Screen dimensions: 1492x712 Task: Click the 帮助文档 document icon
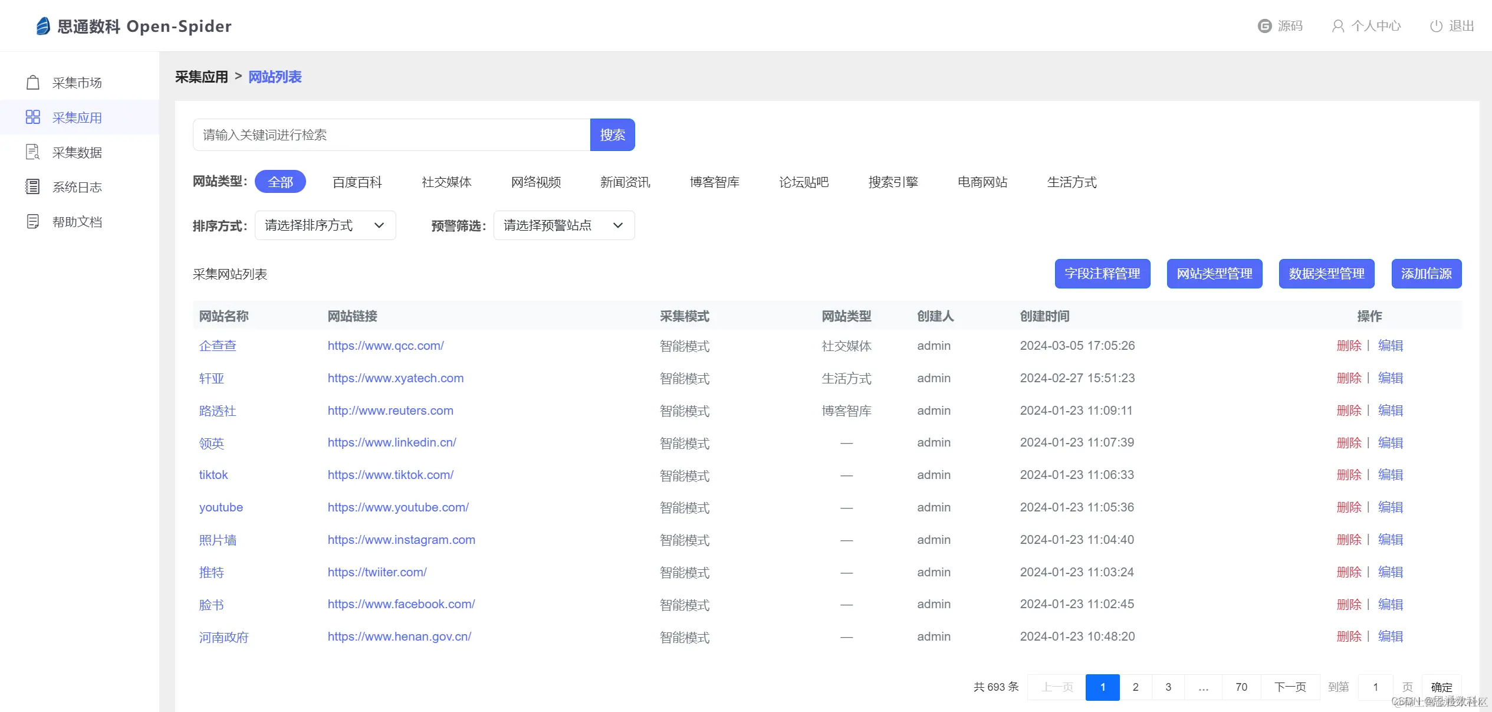tap(33, 222)
